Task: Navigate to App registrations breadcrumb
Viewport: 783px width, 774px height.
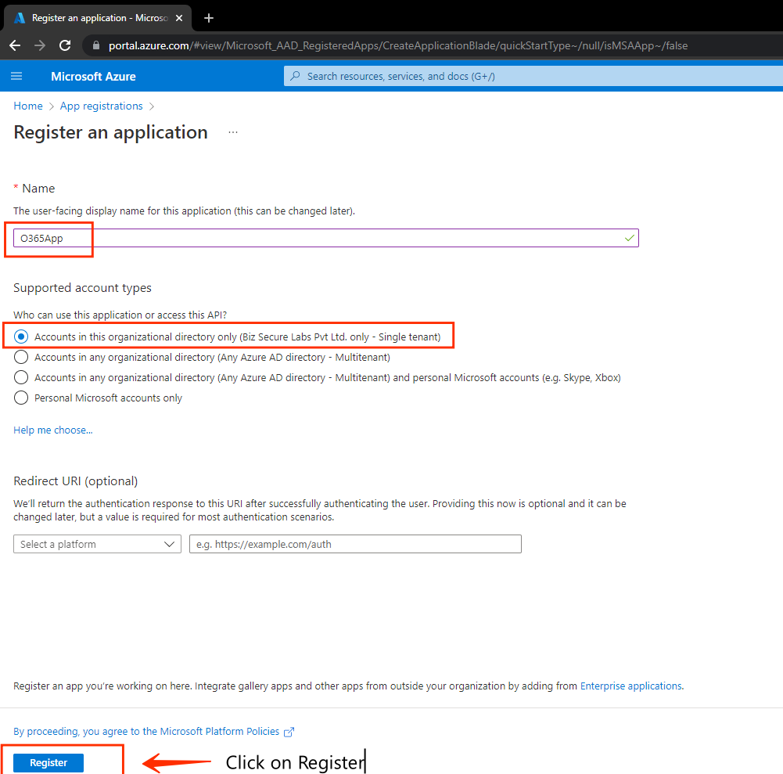Action: pyautogui.click(x=101, y=106)
